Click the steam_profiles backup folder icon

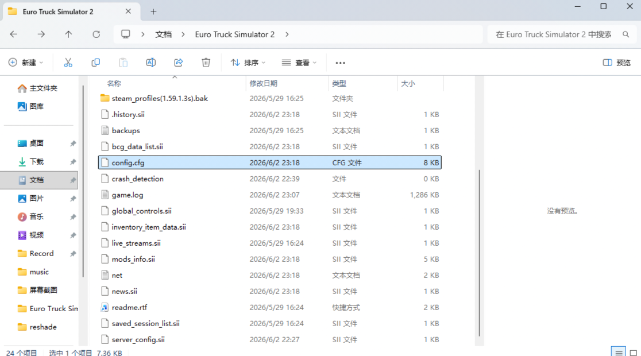[x=105, y=99]
